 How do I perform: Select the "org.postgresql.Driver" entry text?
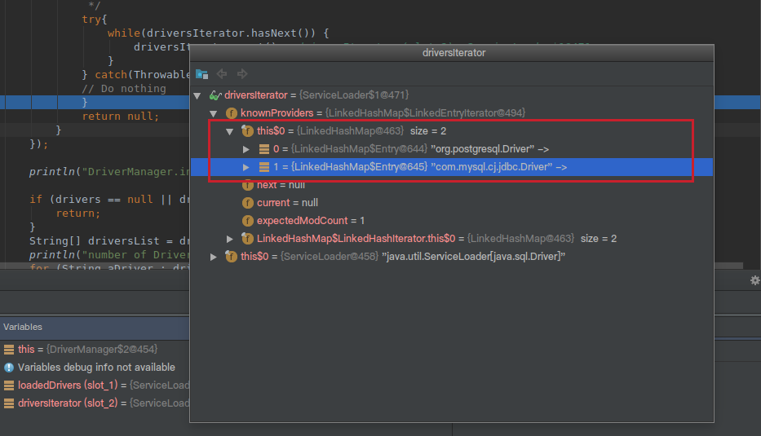(x=482, y=149)
